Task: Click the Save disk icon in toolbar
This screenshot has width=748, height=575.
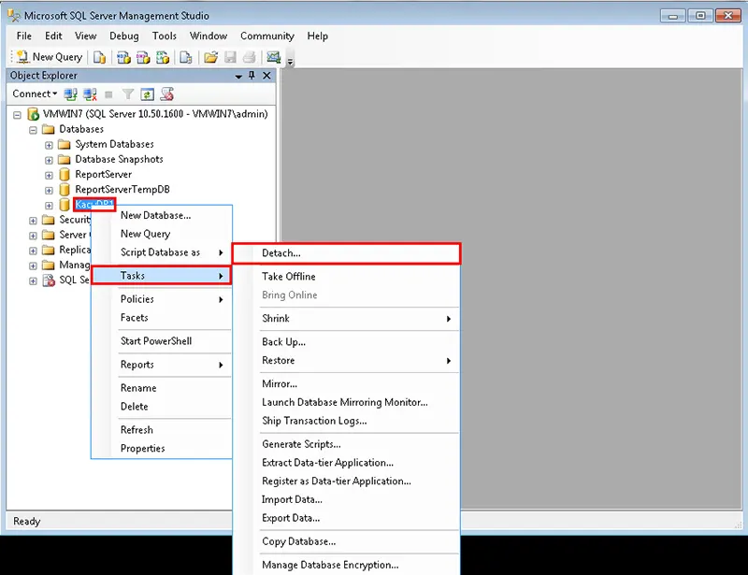Action: tap(230, 57)
